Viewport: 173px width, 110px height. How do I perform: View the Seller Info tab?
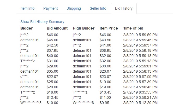pos(98,8)
